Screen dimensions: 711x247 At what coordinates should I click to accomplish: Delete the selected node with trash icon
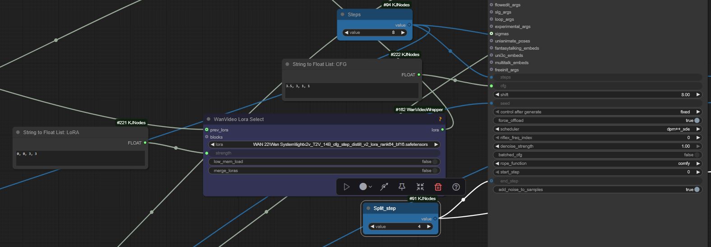(x=438, y=187)
